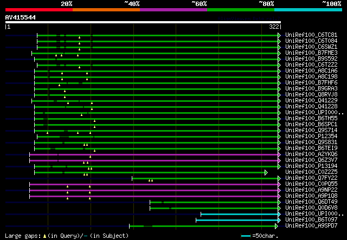Click the white query sequence bar

[x=143, y=22]
